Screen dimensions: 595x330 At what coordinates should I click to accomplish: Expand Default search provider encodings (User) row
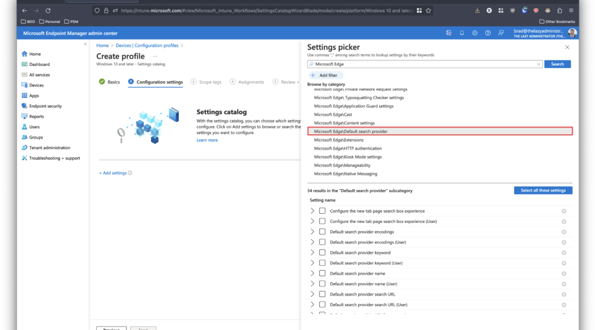coord(312,242)
